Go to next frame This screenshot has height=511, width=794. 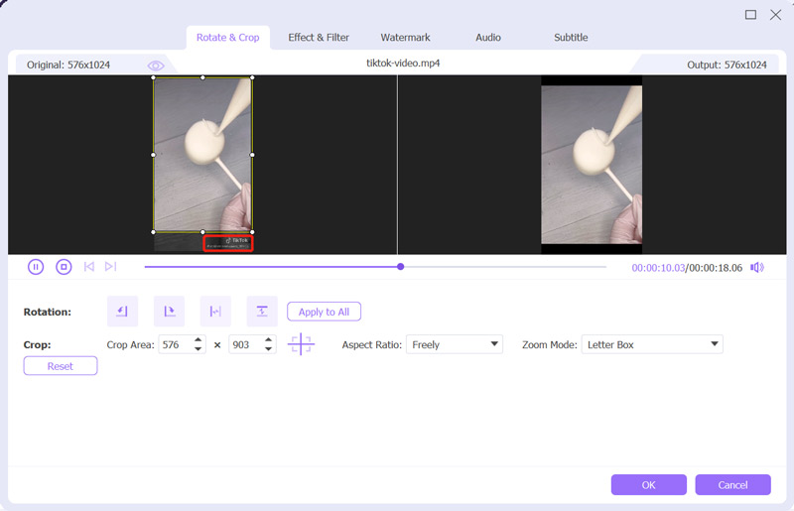coord(111,266)
